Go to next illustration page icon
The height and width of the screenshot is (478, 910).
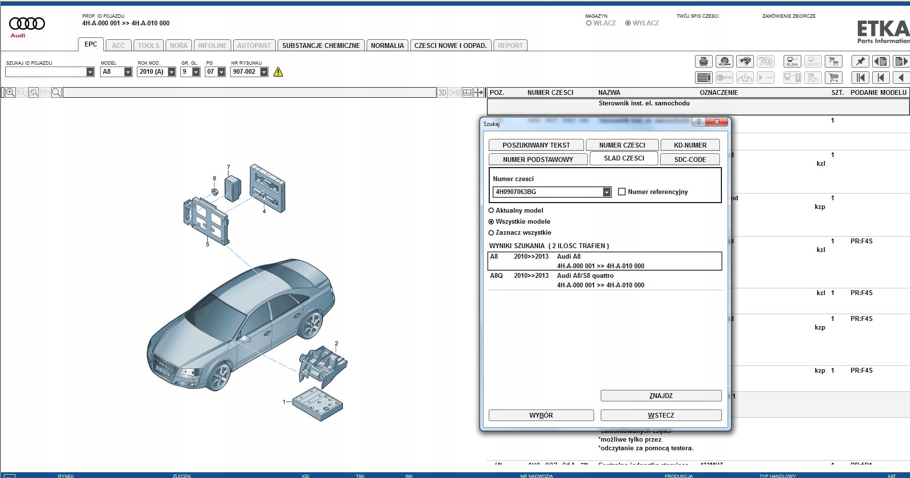coord(901,61)
